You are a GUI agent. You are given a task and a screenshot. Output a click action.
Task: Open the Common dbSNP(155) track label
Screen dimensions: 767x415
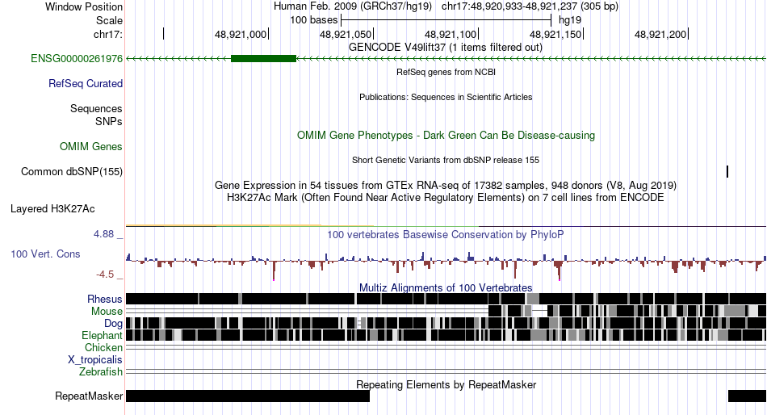click(x=72, y=172)
